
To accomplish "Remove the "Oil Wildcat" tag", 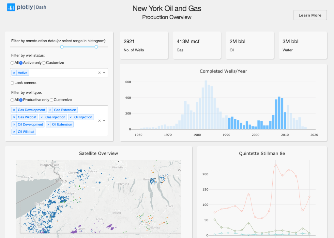I will [x=14, y=132].
